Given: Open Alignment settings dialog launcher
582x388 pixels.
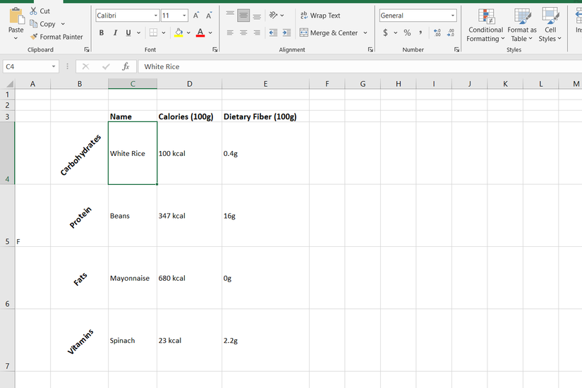Looking at the screenshot, I should coord(370,49).
